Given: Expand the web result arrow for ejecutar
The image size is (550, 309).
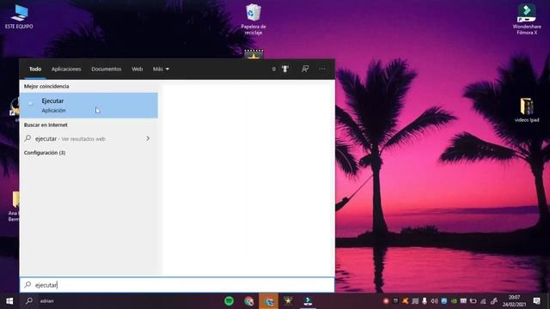Looking at the screenshot, I should (148, 139).
